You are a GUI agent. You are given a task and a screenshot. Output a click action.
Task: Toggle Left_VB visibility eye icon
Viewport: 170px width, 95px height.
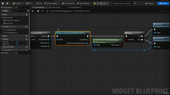(x=27, y=42)
